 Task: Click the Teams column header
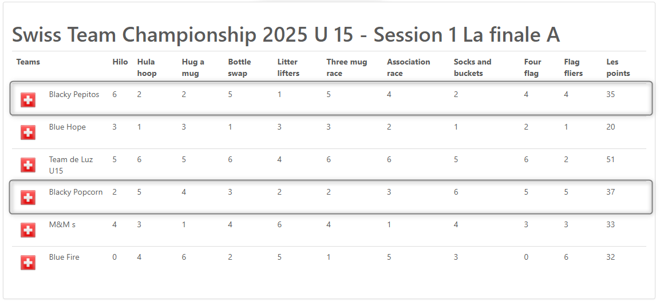(x=28, y=62)
